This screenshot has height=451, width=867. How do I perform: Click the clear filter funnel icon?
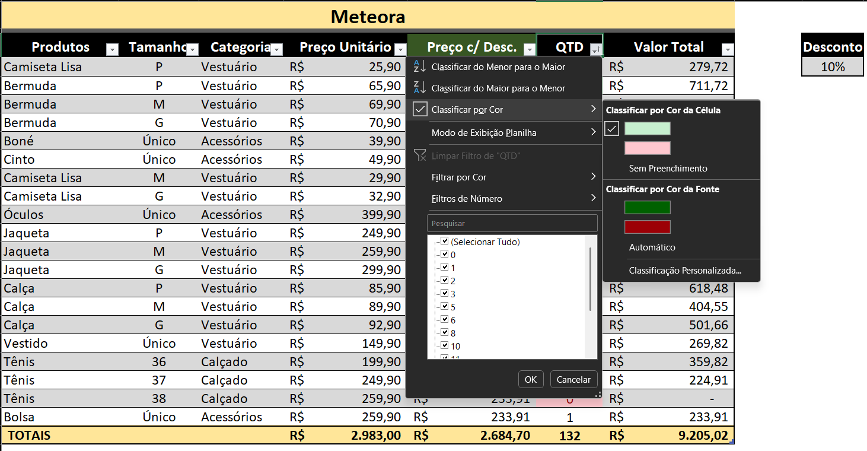pyautogui.click(x=420, y=155)
